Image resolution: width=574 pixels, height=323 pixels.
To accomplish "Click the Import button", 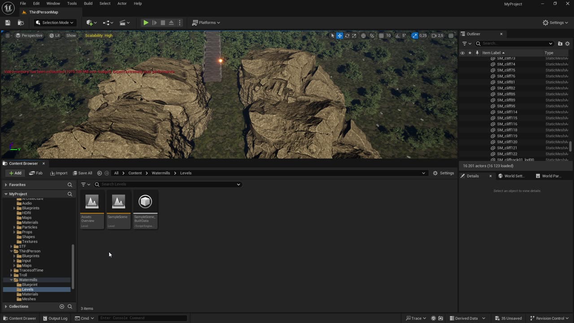I will coord(59,173).
